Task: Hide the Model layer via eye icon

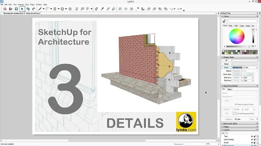Action: click(x=252, y=142)
